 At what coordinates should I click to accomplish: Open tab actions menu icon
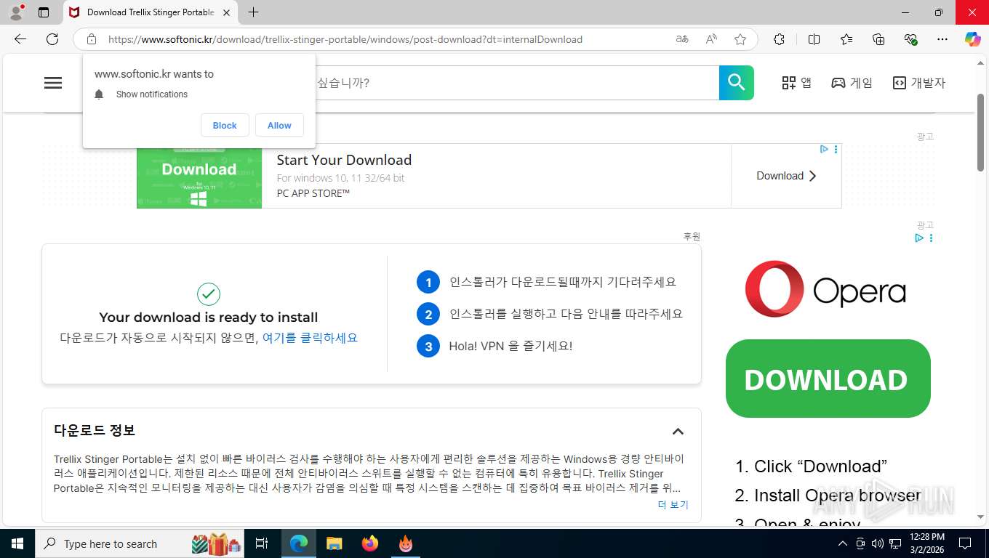(44, 12)
